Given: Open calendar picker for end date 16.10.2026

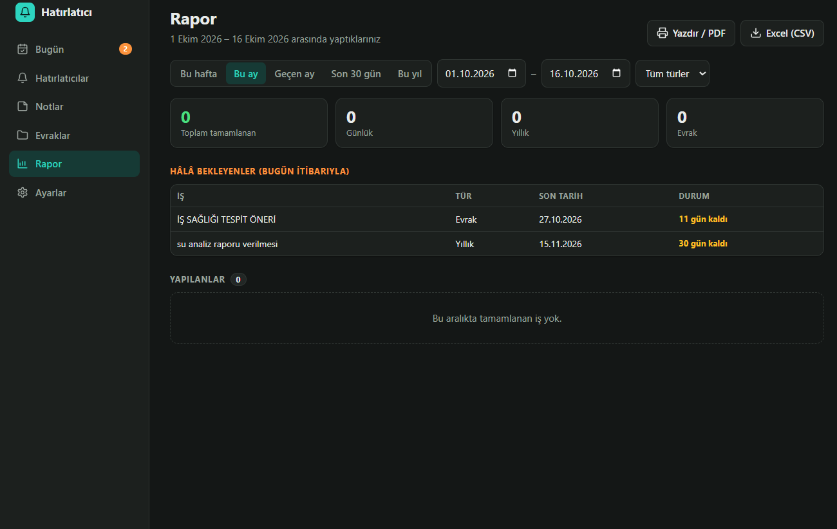Looking at the screenshot, I should pyautogui.click(x=617, y=73).
